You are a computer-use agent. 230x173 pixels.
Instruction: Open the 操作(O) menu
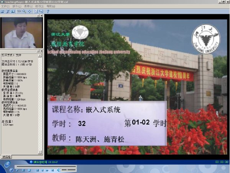(x=17, y=6)
